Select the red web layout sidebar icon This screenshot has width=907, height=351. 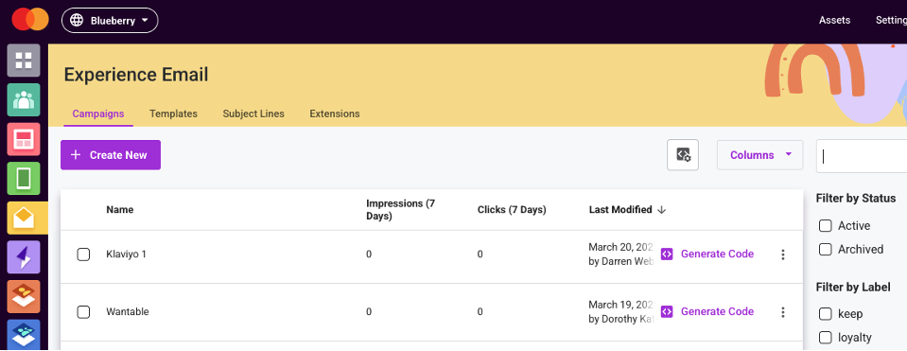24,139
